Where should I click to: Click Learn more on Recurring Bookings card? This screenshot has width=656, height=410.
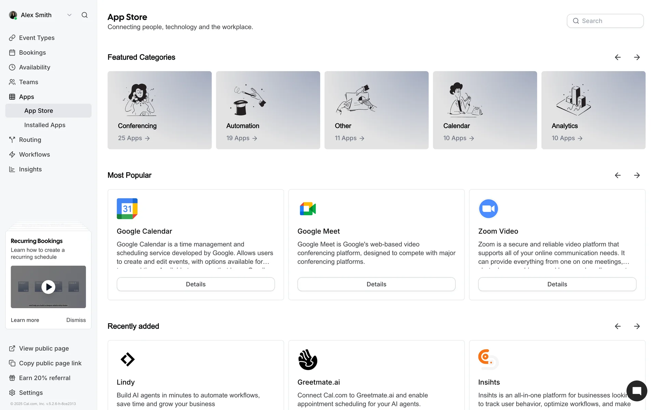click(x=25, y=320)
